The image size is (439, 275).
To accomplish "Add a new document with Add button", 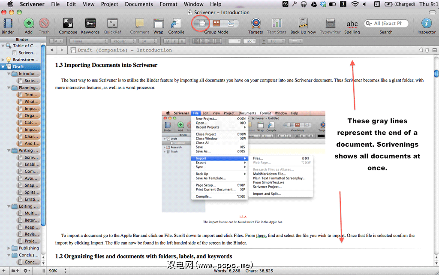I will tap(29, 24).
